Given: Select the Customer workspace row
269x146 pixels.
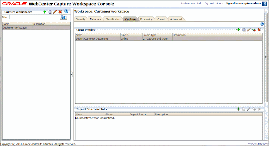Looking at the screenshot, I should click(36, 28).
